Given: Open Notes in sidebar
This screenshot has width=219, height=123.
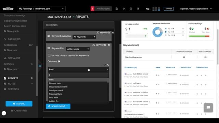Looking at the screenshot, I should point(10,84).
